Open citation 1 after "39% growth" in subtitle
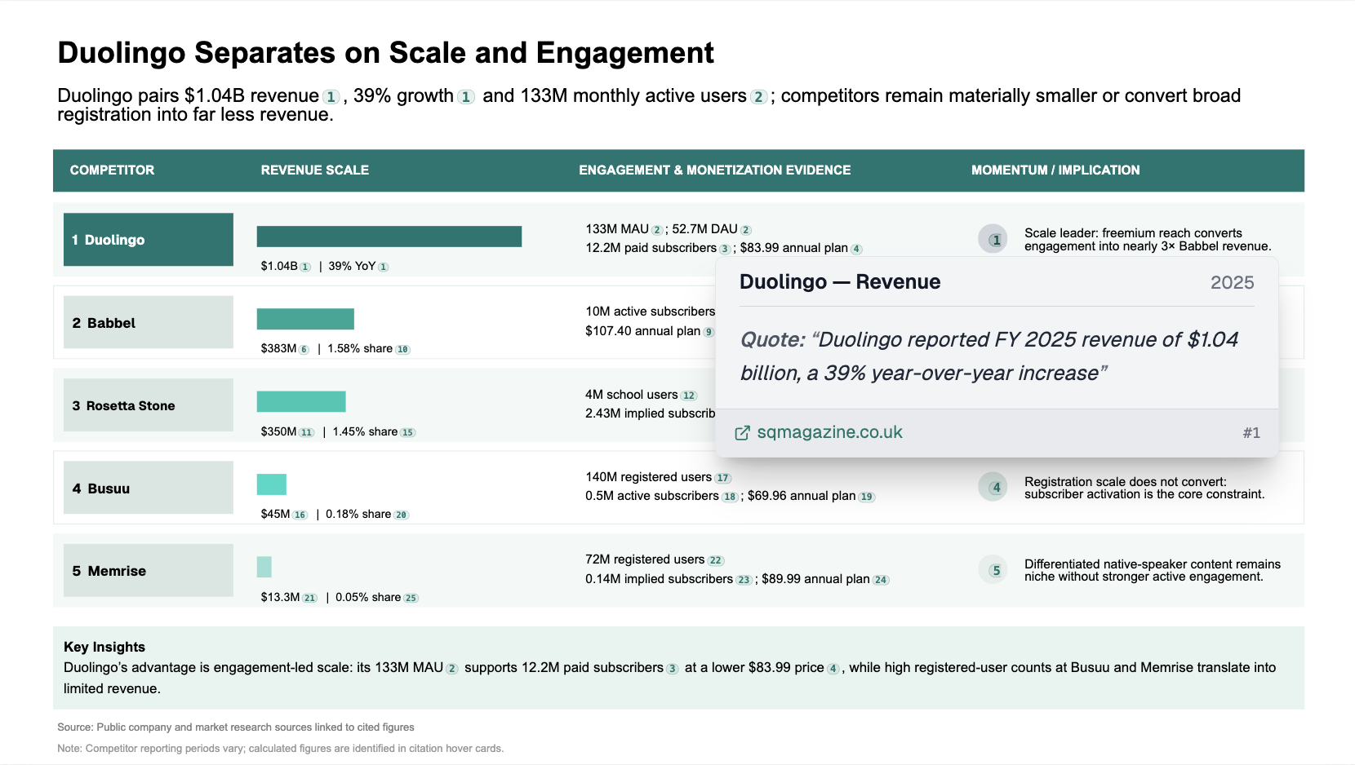The image size is (1355, 765). coord(466,97)
